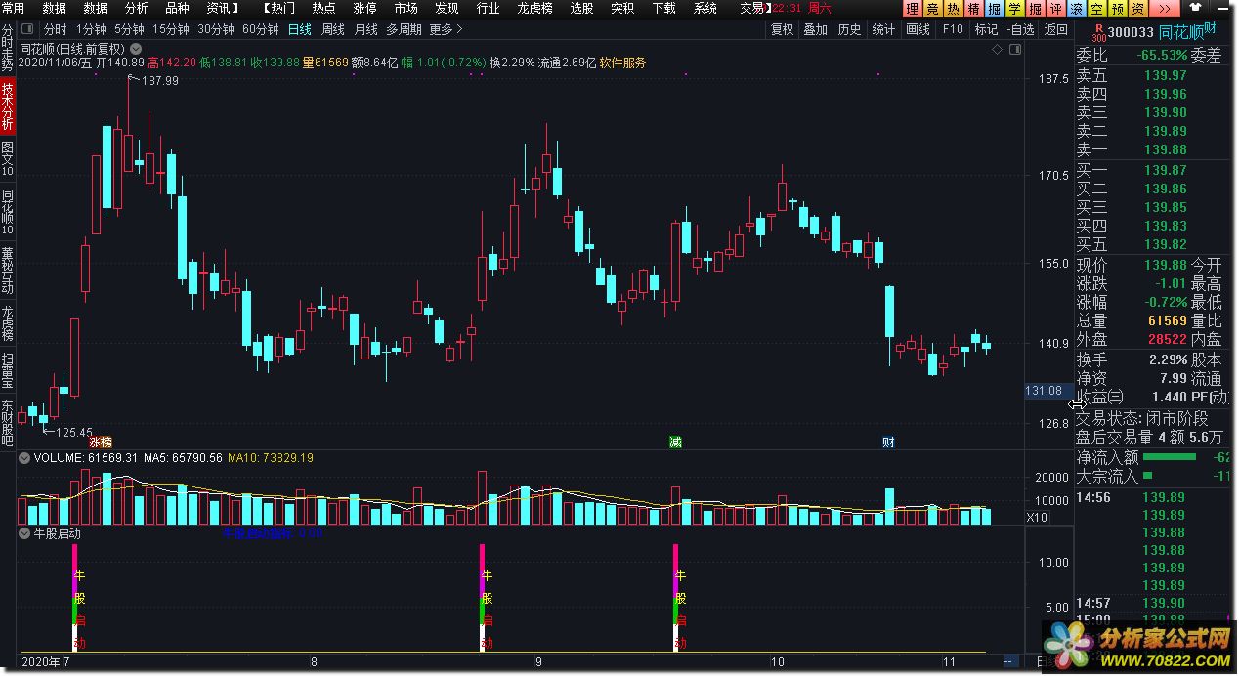Open 图文10 sidebar tab

(x=8, y=159)
